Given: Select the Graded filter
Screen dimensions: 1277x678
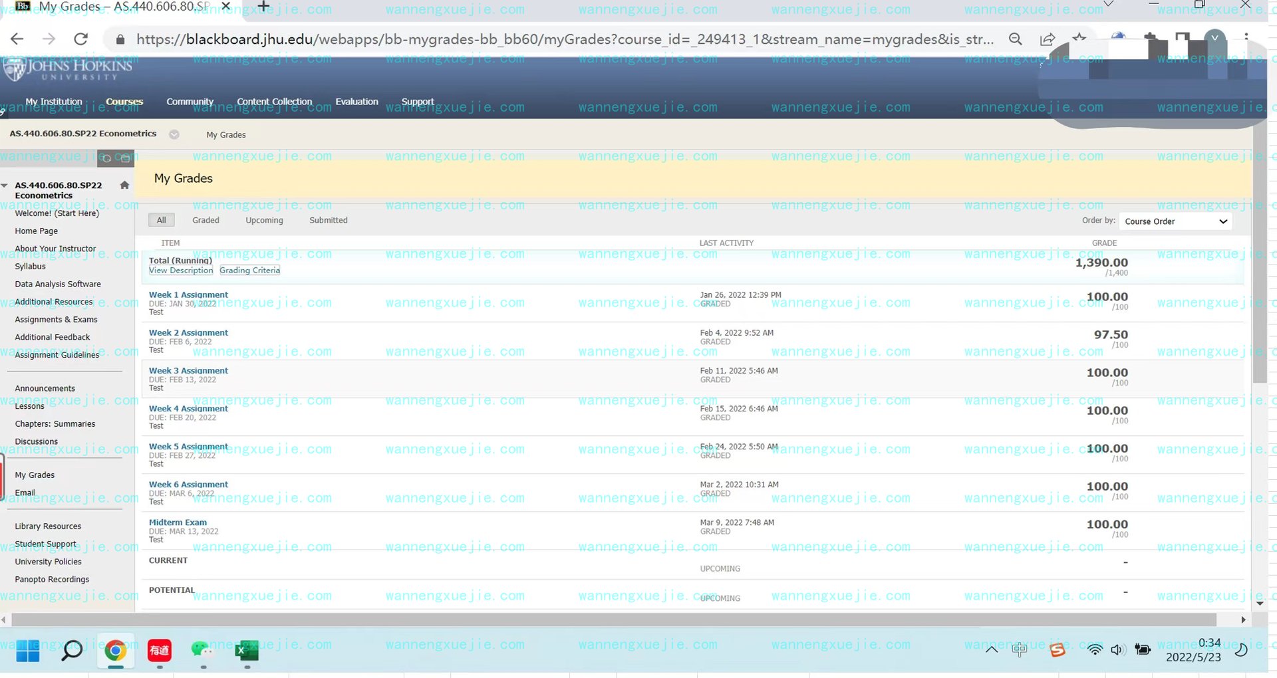Looking at the screenshot, I should pos(206,220).
